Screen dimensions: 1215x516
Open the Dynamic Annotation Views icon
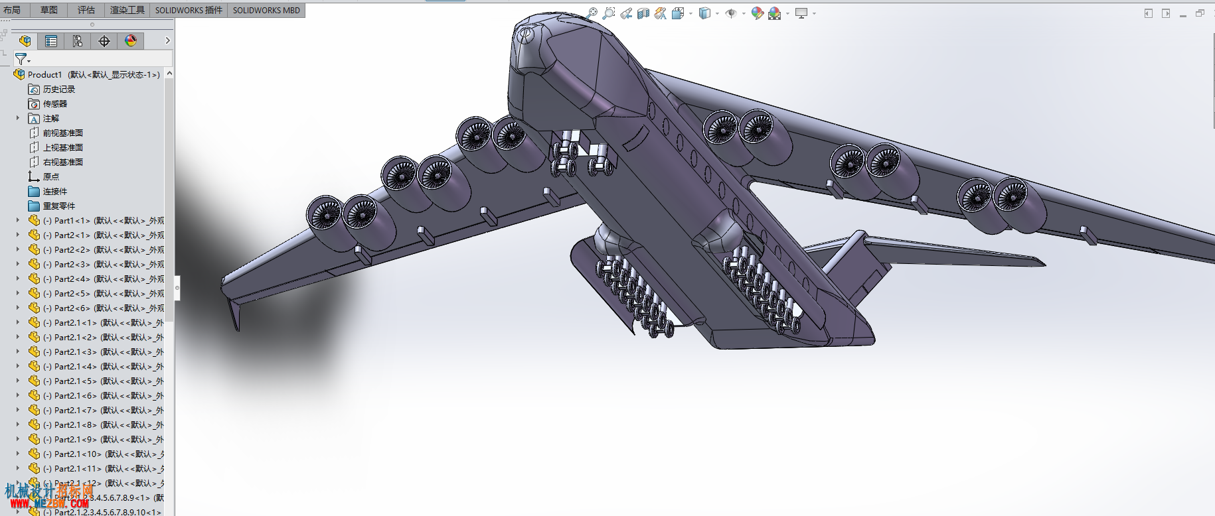click(x=661, y=13)
